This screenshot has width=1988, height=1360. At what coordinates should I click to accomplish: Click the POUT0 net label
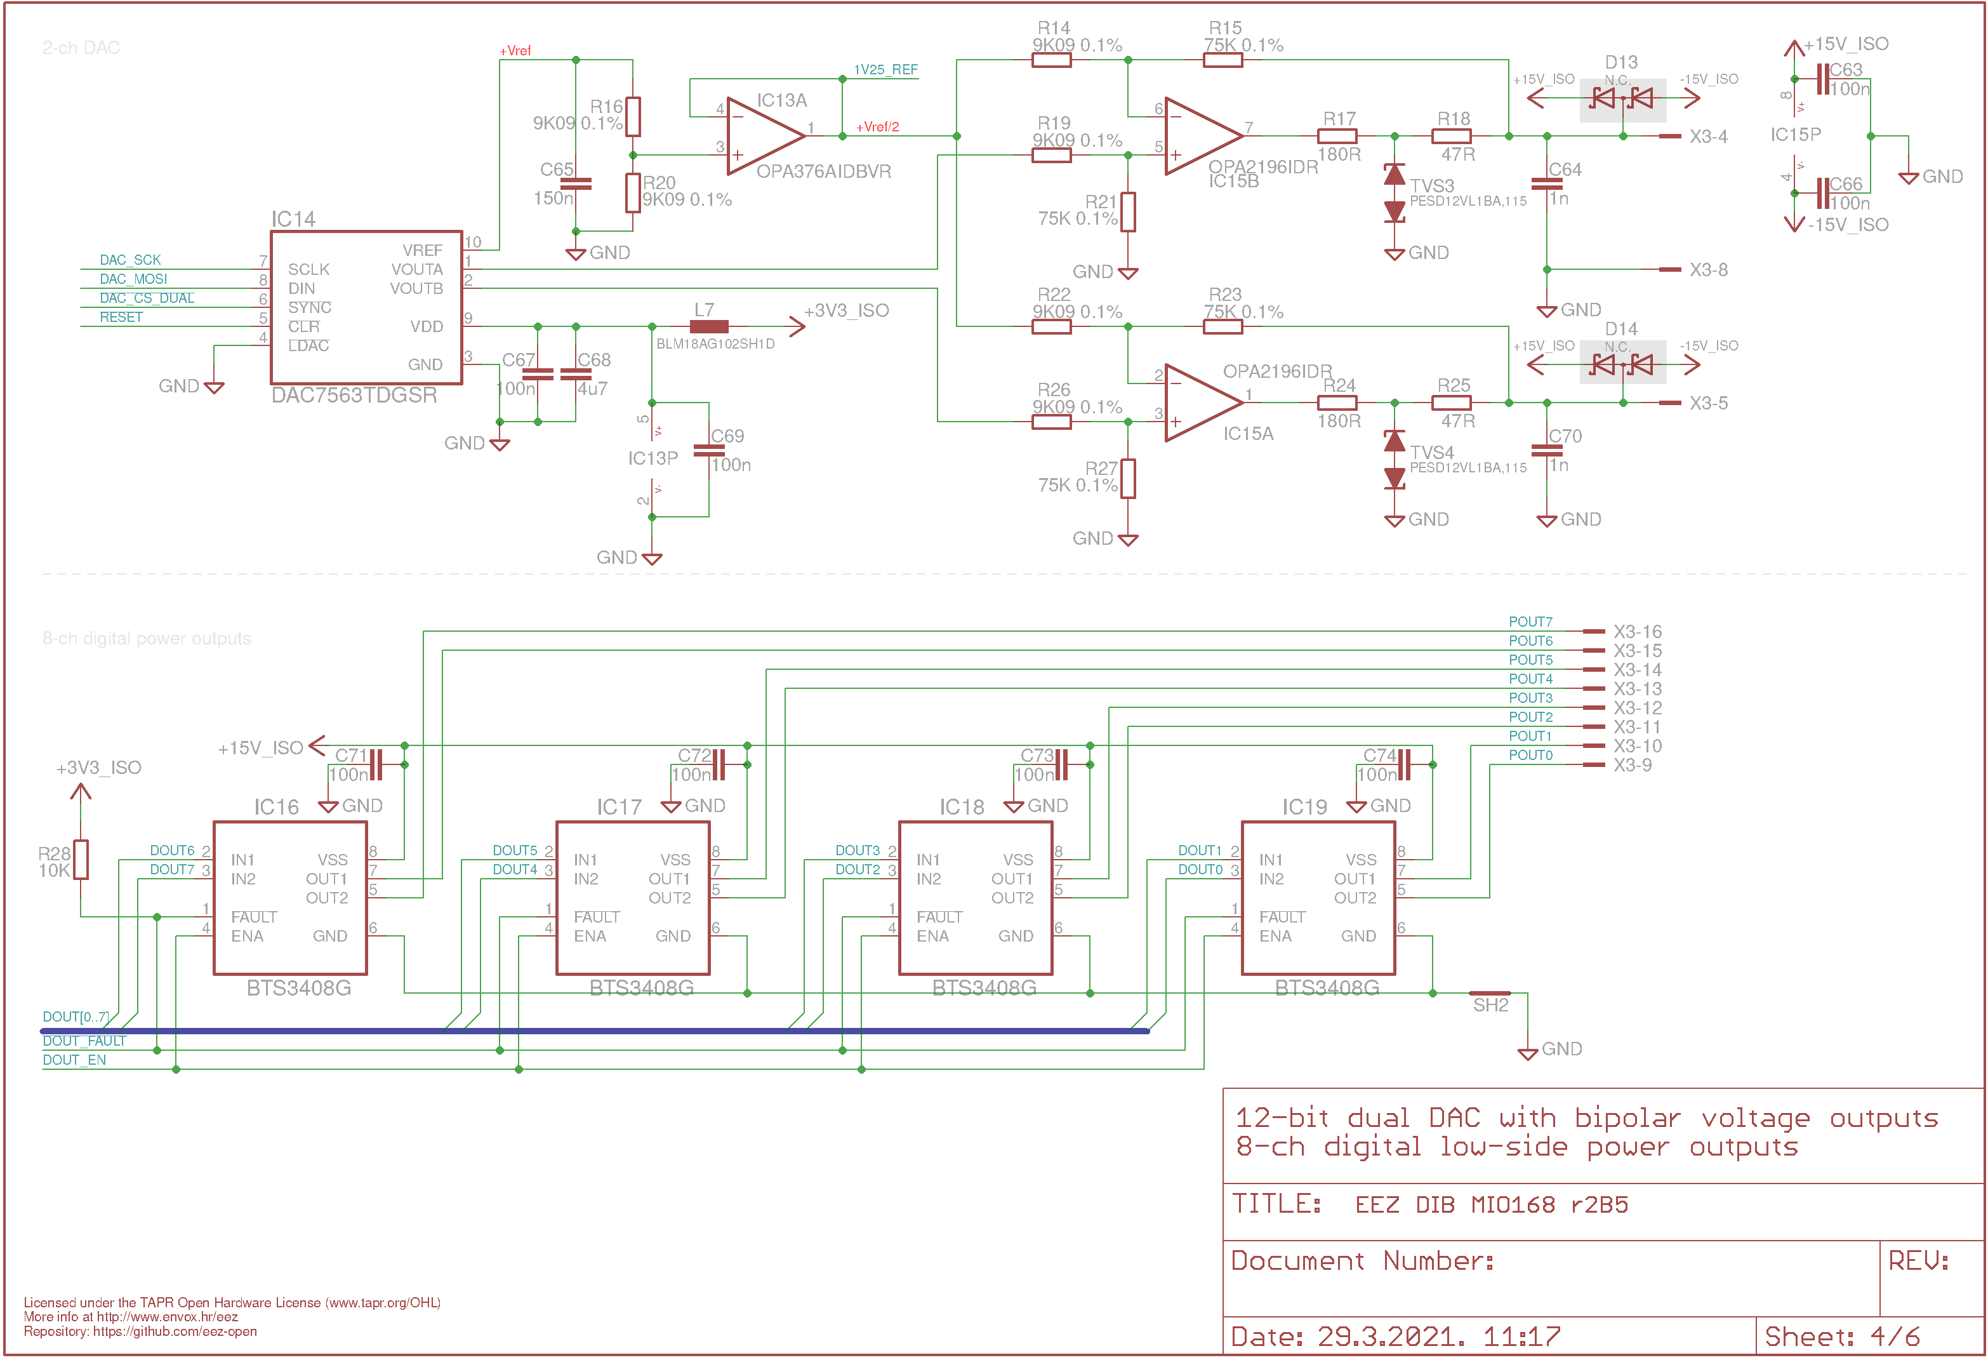point(1530,755)
